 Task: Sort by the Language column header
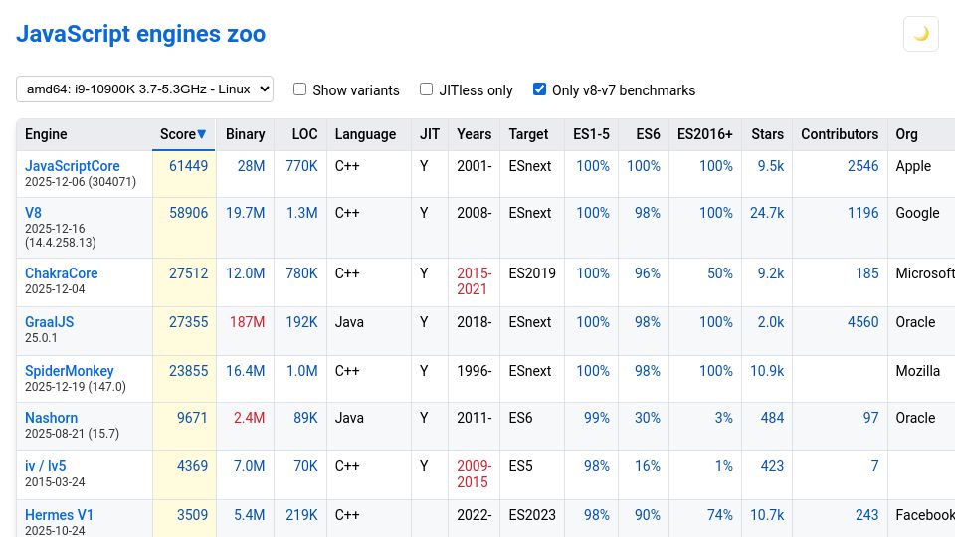(x=369, y=134)
